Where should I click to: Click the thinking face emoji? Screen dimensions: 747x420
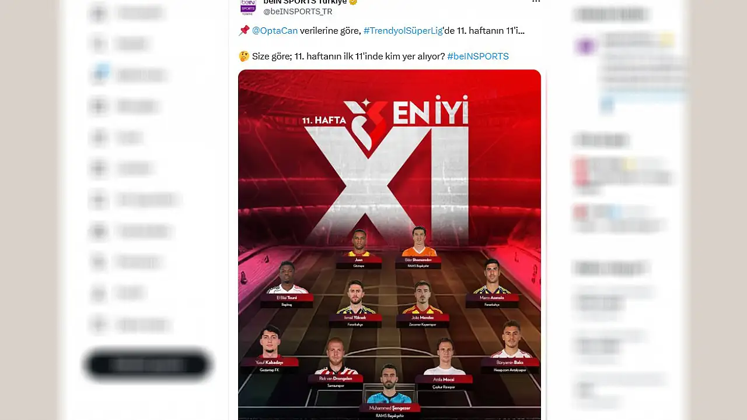(244, 57)
